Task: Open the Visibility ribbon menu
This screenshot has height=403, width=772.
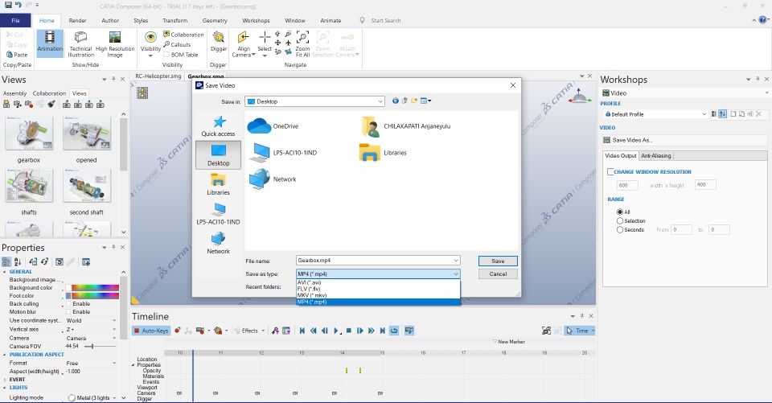Action: pyautogui.click(x=150, y=44)
